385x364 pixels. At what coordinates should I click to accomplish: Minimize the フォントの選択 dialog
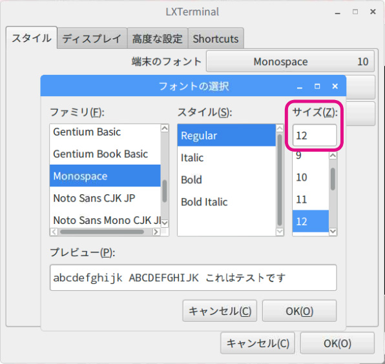(x=299, y=86)
